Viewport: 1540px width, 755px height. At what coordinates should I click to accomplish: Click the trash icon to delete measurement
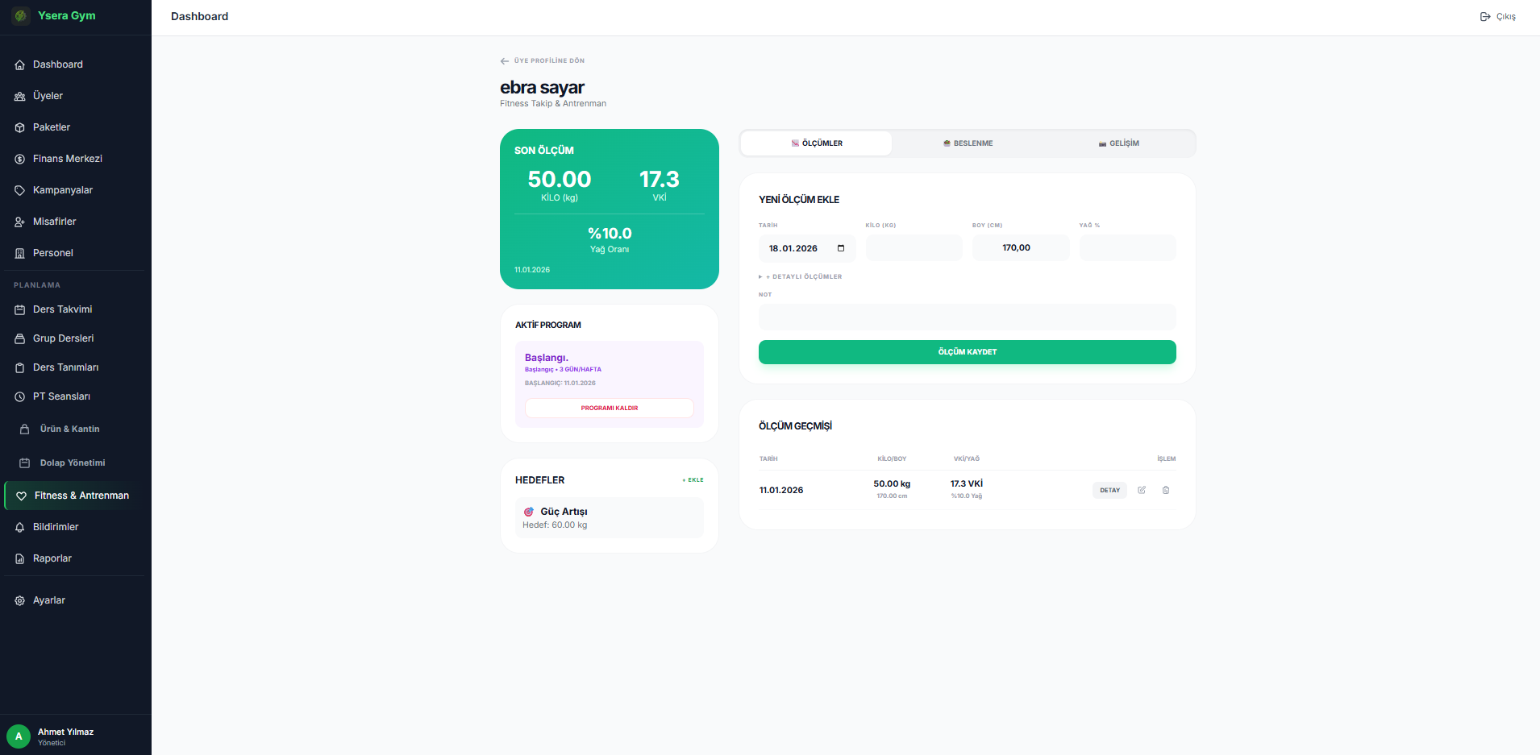1166,490
